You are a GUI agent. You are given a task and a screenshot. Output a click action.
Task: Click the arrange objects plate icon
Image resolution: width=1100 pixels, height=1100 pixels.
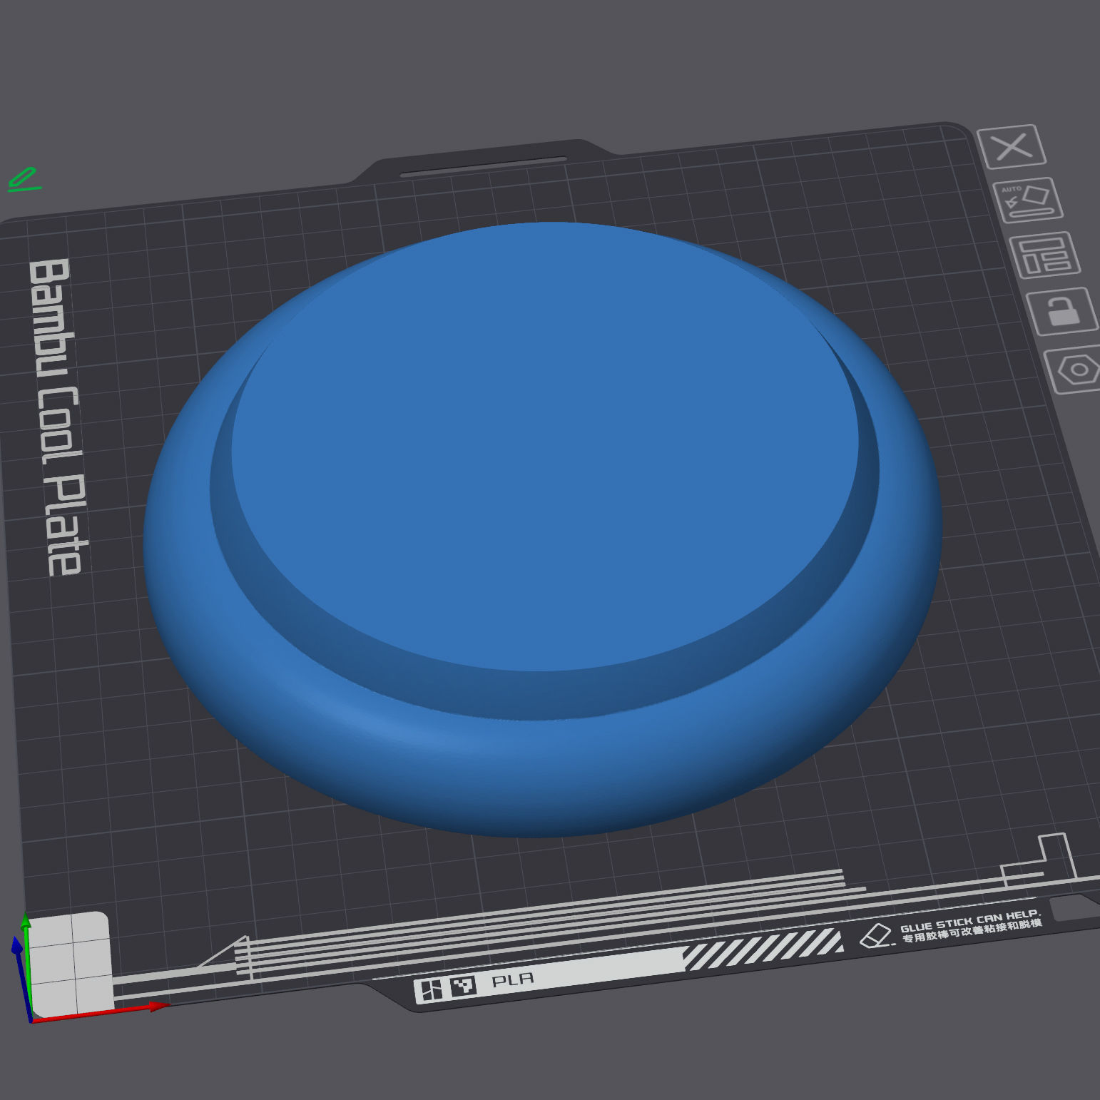[1045, 255]
